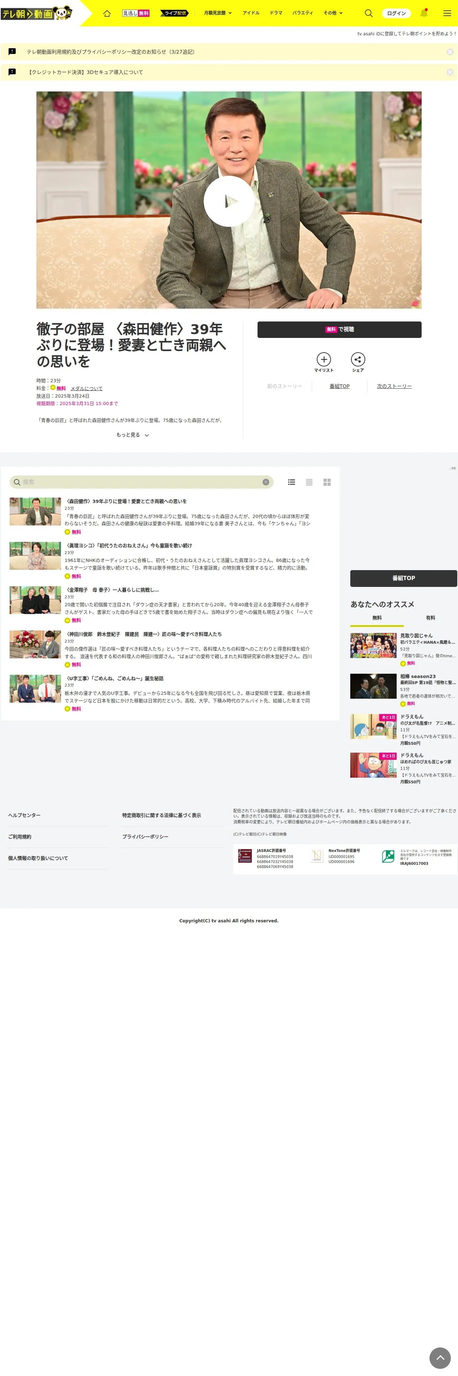Open the 眞理ヨシコ episode thumbnail
Image resolution: width=458 pixels, height=1376 pixels.
click(35, 556)
